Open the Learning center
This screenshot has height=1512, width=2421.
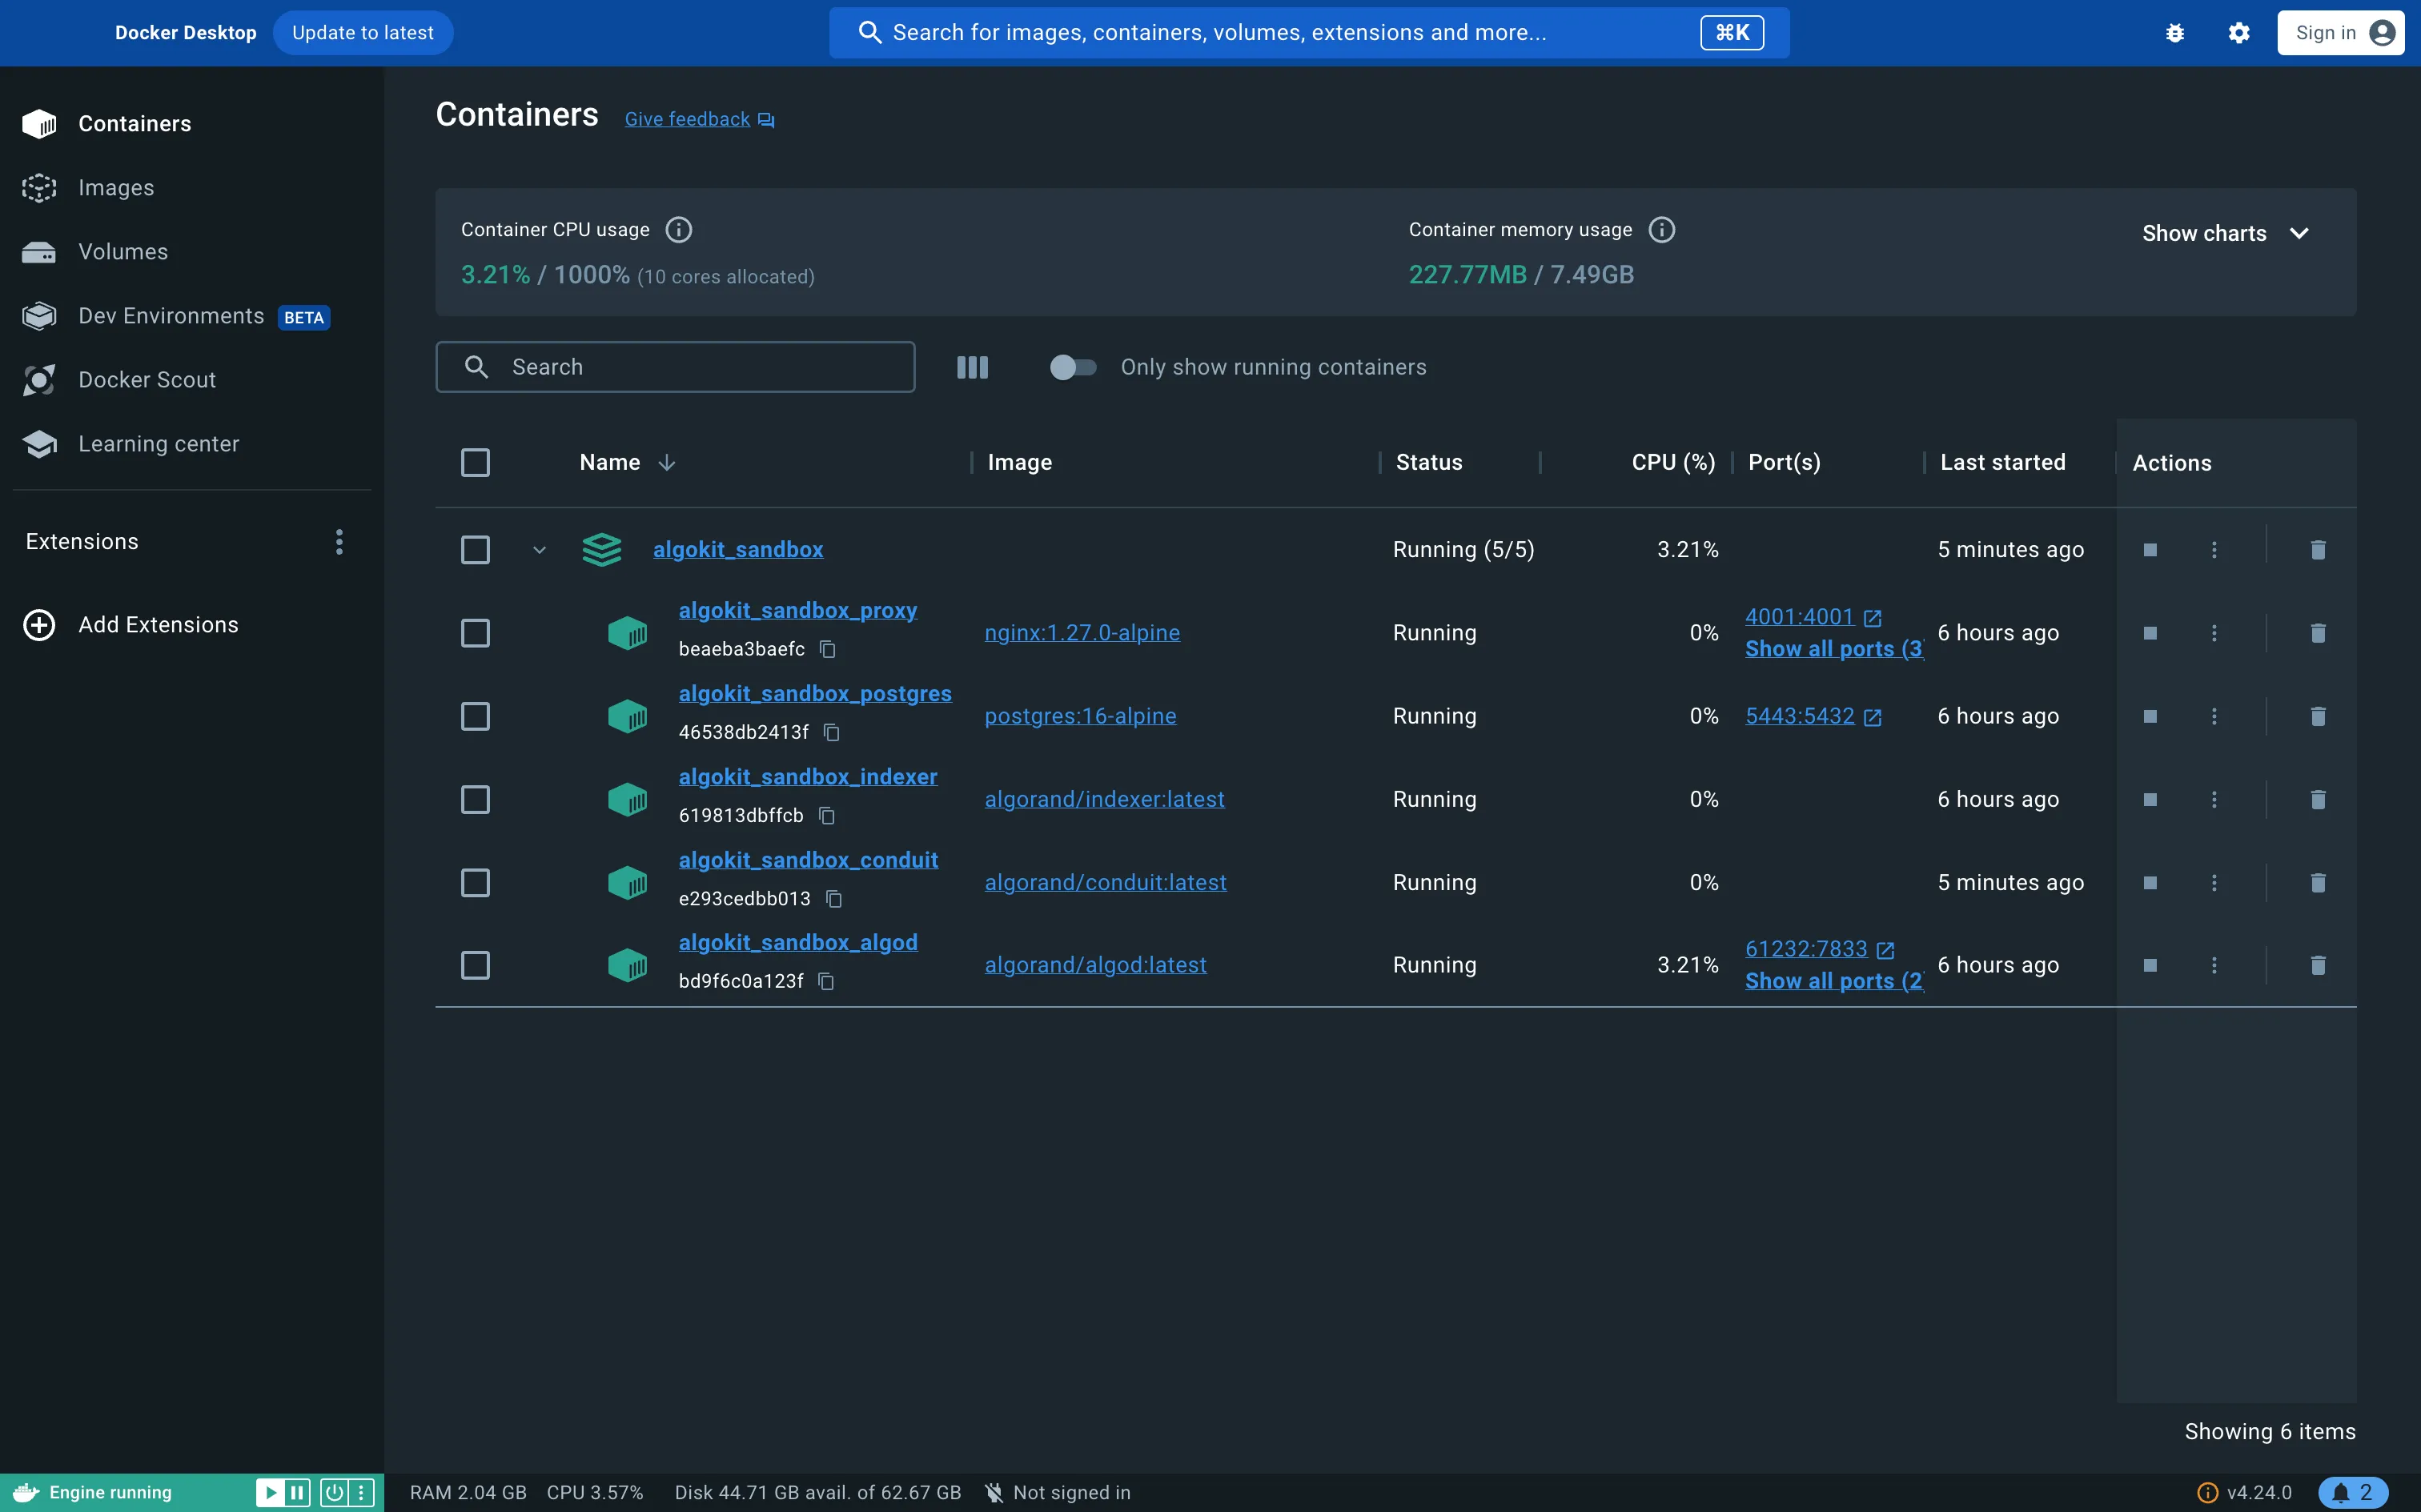tap(159, 443)
